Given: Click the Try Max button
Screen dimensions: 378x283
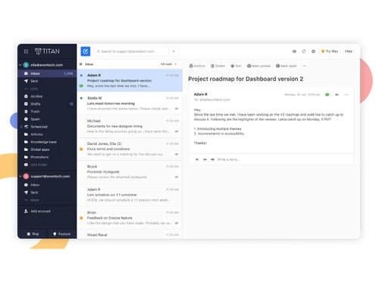Looking at the screenshot, I should 330,51.
